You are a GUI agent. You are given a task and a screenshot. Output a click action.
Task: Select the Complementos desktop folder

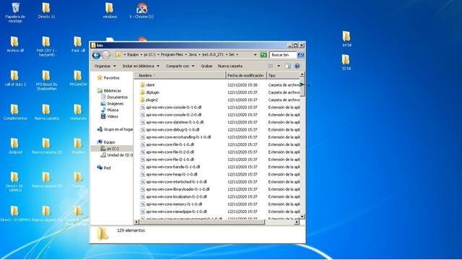tap(15, 112)
